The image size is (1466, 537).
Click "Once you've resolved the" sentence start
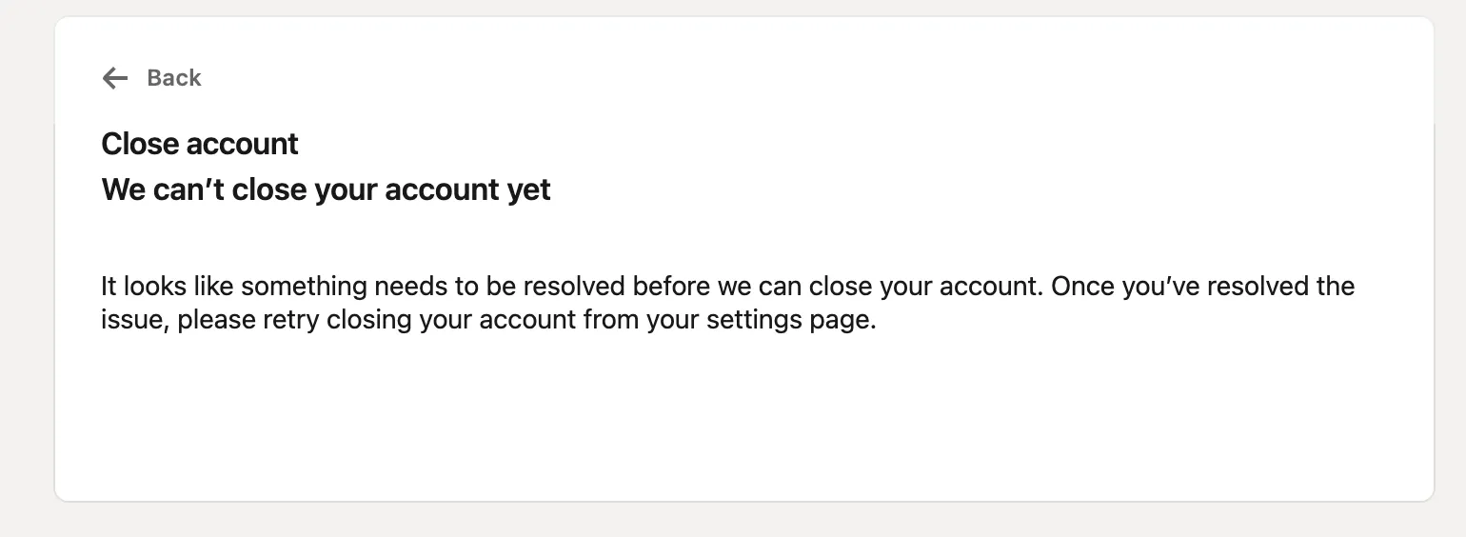(x=1202, y=286)
